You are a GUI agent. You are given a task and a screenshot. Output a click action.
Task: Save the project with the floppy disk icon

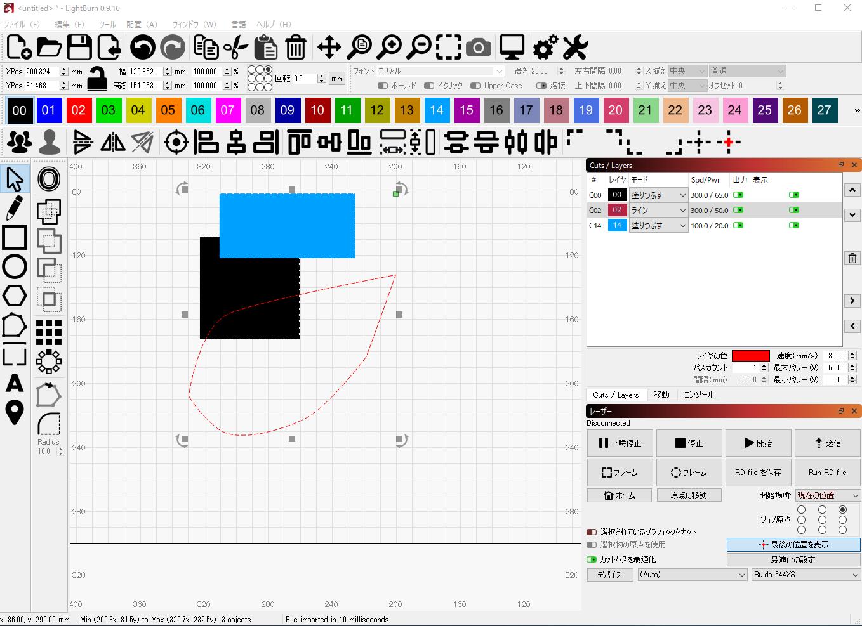pyautogui.click(x=79, y=47)
